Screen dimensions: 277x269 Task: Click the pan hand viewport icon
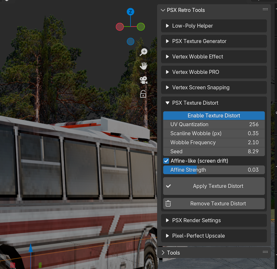[144, 66]
